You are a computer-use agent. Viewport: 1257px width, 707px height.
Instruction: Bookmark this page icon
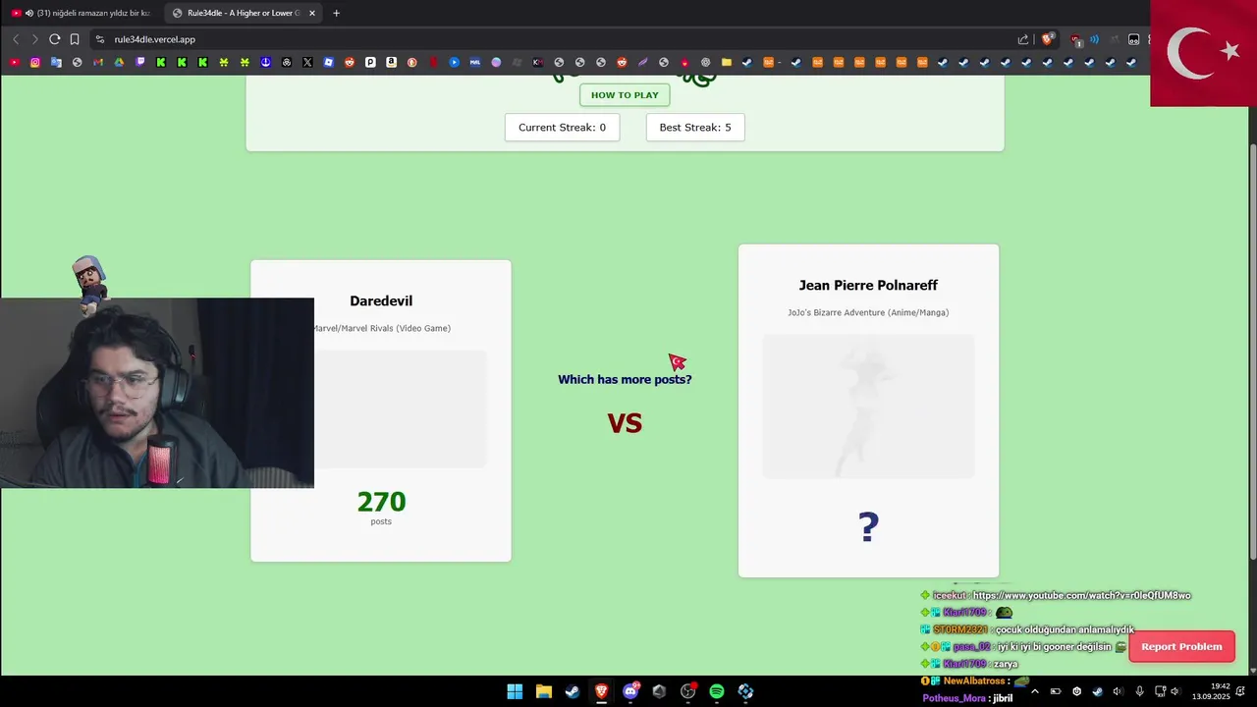(74, 39)
